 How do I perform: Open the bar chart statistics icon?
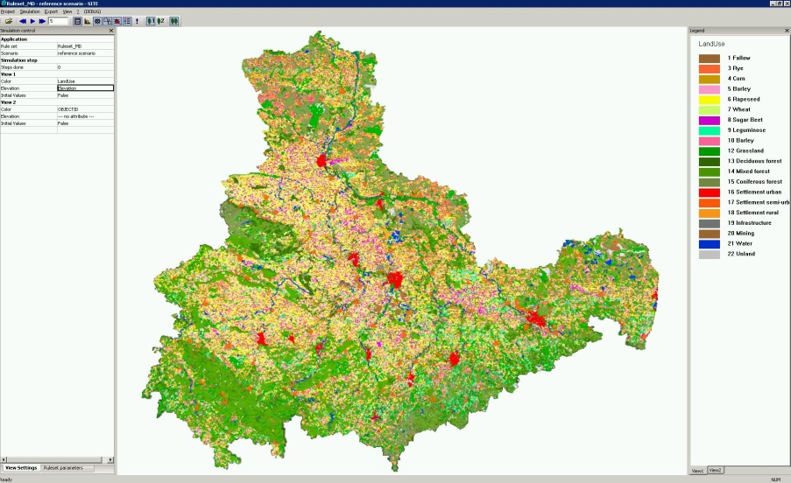pos(88,21)
